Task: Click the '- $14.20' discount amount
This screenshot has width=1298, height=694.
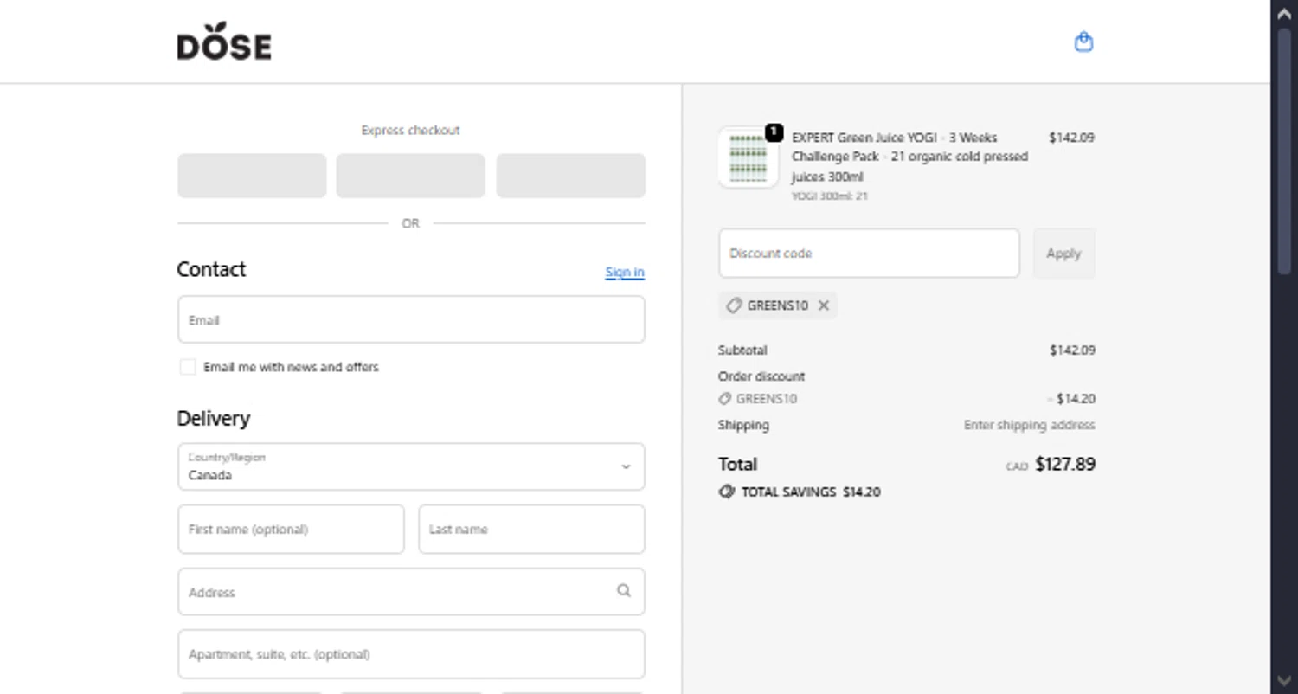Action: click(1071, 399)
